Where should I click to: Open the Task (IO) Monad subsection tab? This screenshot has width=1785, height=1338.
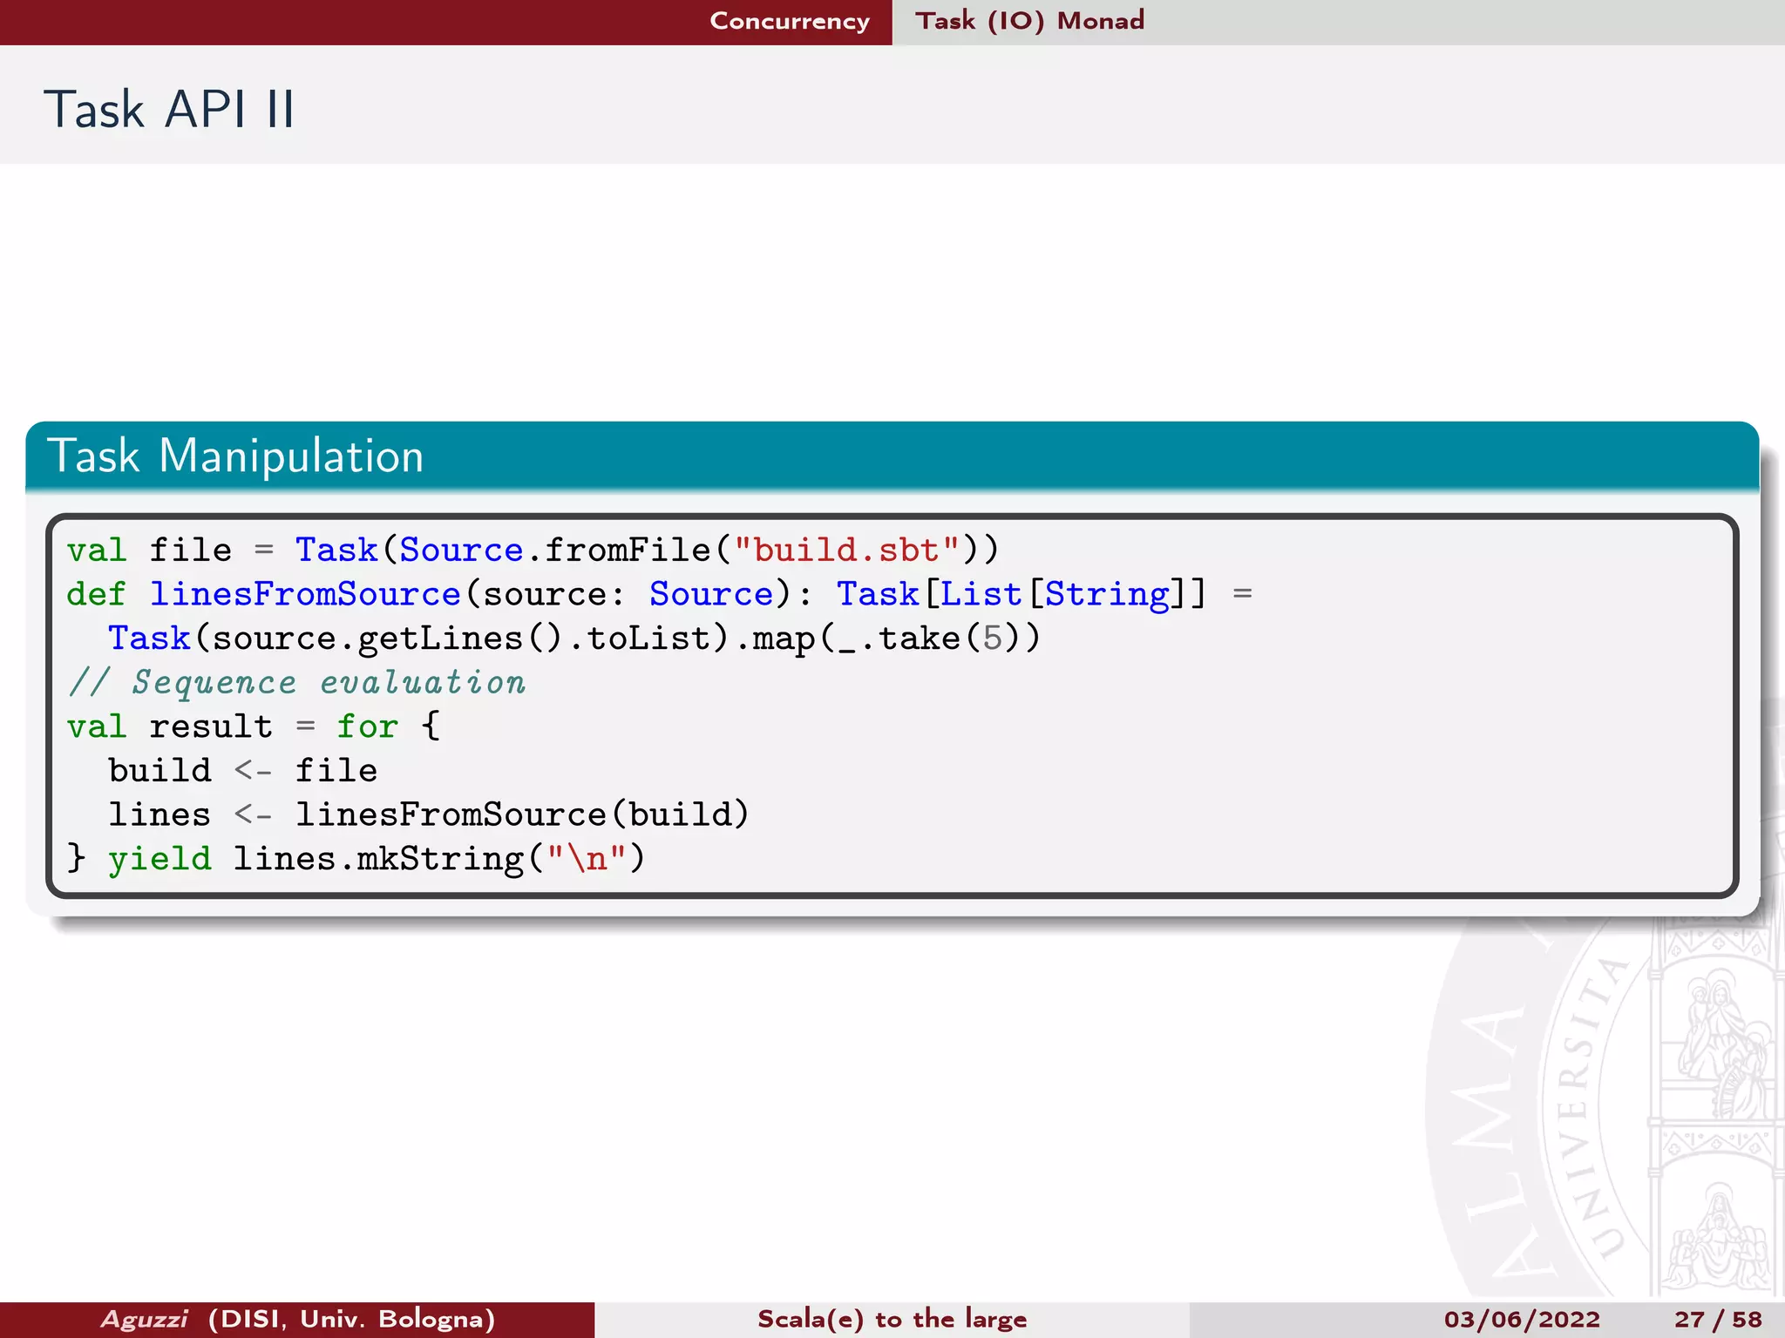(1029, 21)
